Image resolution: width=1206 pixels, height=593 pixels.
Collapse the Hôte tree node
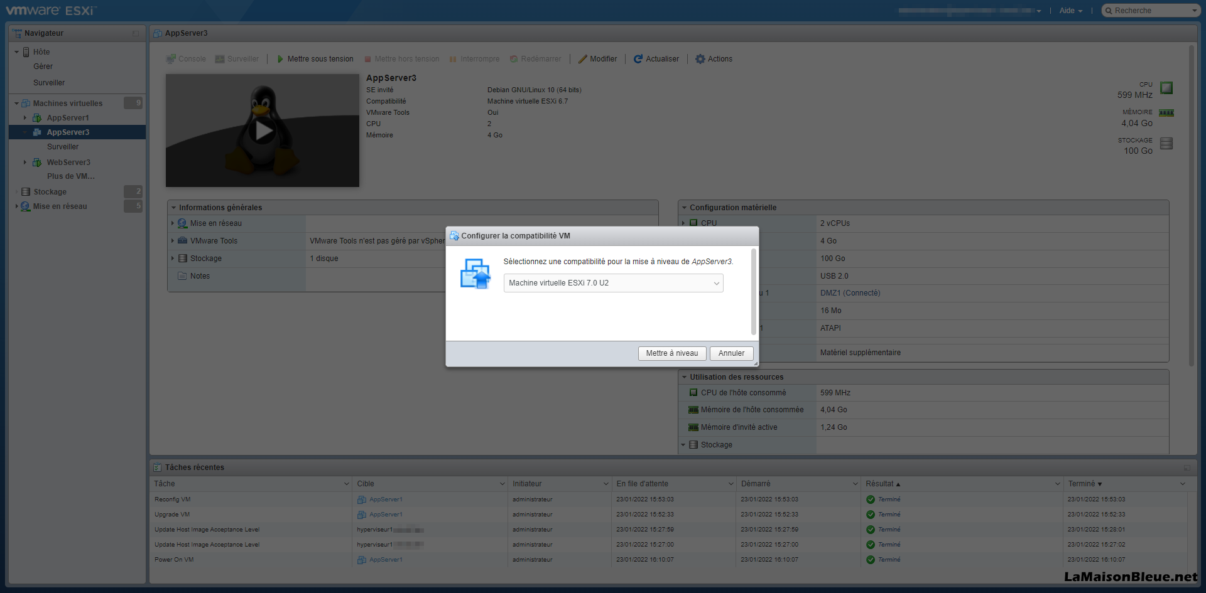pos(16,52)
